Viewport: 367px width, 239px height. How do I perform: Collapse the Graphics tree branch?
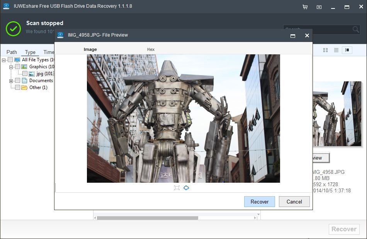pos(11,66)
